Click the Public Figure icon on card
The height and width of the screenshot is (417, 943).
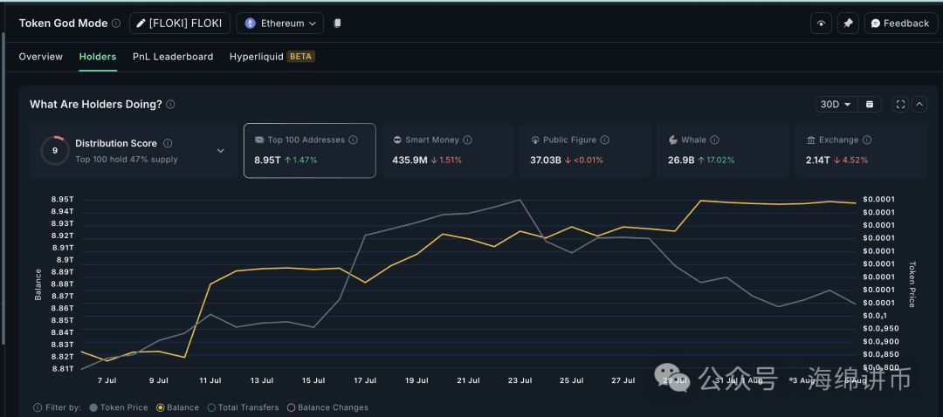click(x=535, y=140)
